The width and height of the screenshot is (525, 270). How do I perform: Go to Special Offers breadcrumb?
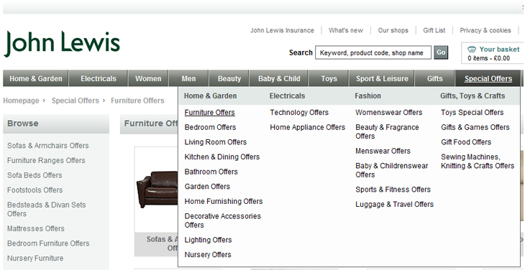(x=76, y=101)
